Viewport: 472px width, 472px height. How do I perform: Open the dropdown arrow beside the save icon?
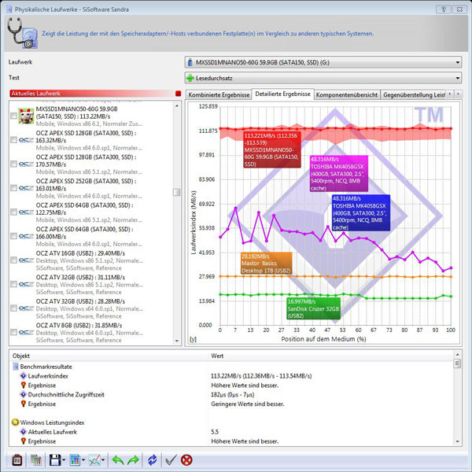coord(64,460)
